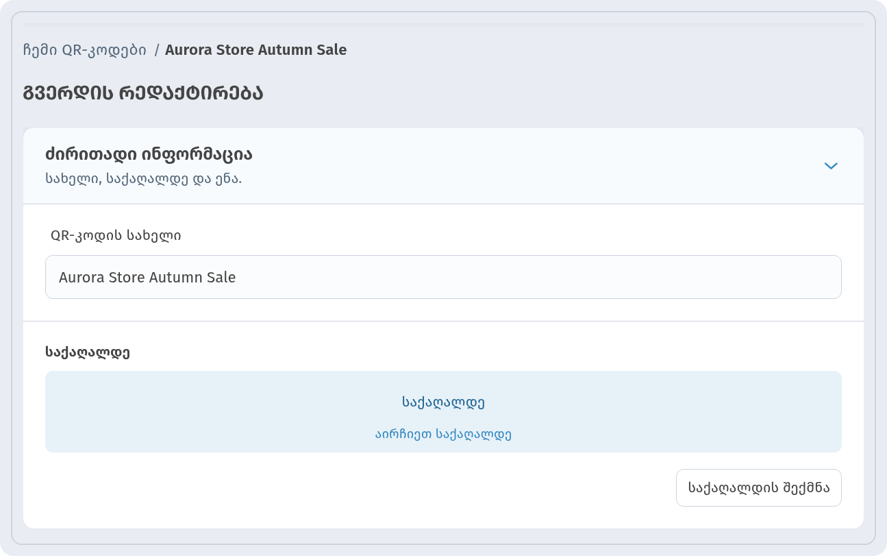
Task: Toggle the ძირითადი ინფორმაცია section header
Action: [x=443, y=166]
